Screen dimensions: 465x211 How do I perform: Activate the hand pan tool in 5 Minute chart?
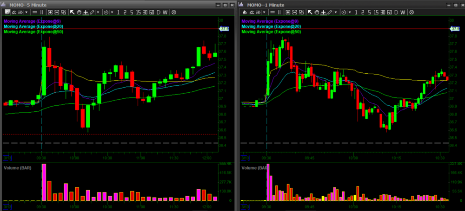tap(79, 12)
